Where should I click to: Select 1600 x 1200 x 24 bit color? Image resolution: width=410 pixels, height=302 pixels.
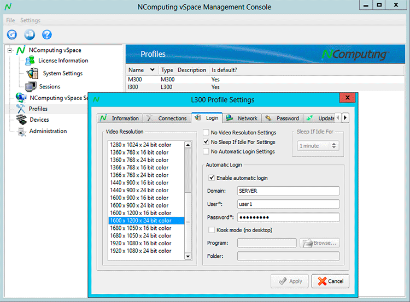(x=147, y=221)
